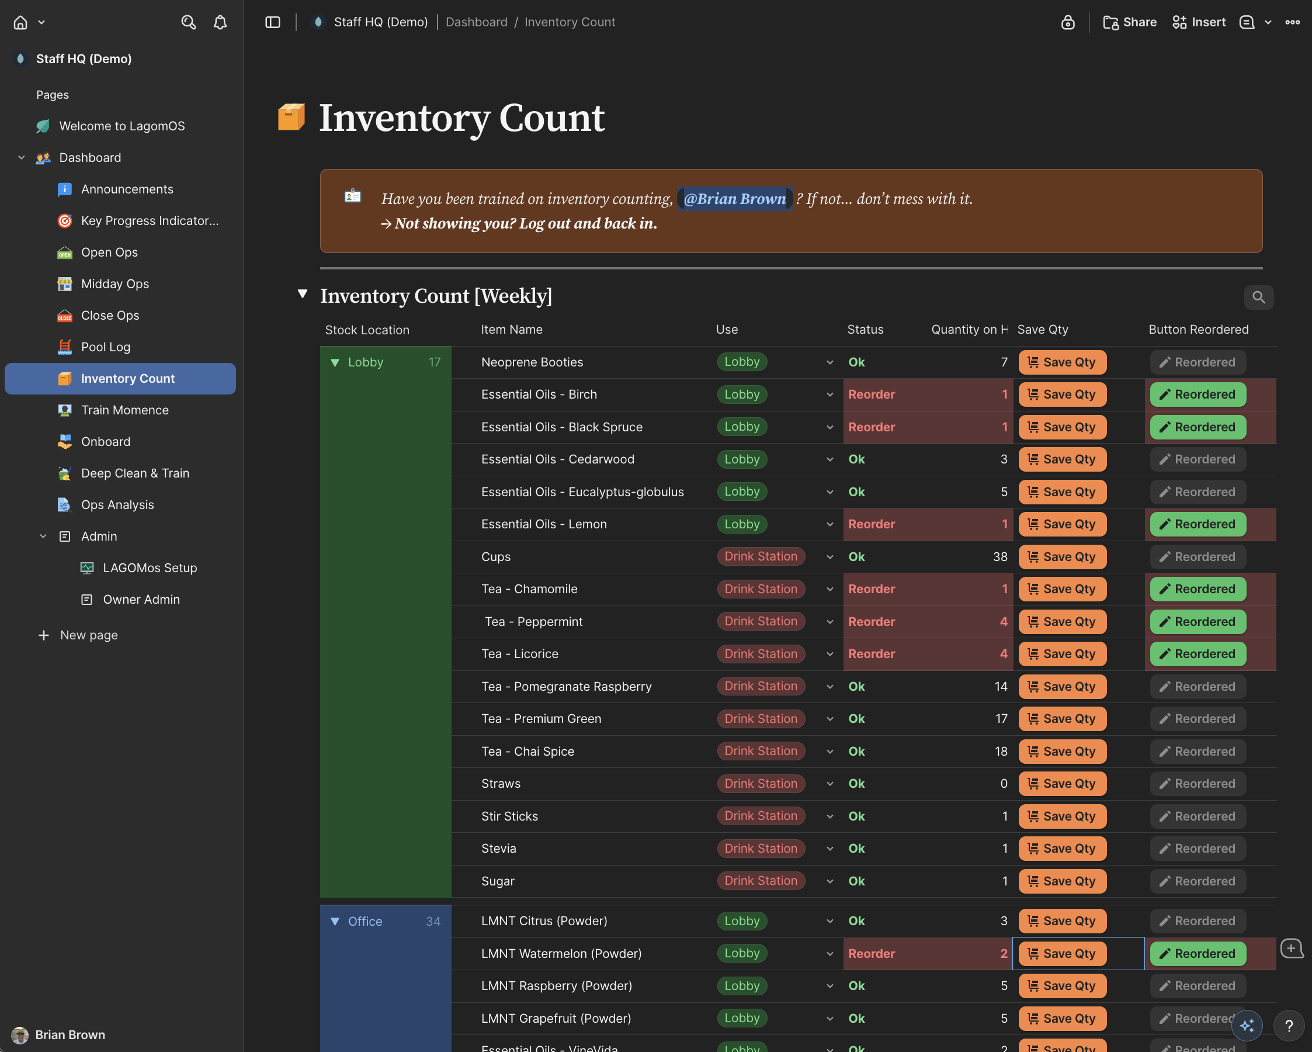The height and width of the screenshot is (1052, 1312).
Task: Open Use dropdown for LMNT Watermelon (Powder)
Action: (830, 954)
